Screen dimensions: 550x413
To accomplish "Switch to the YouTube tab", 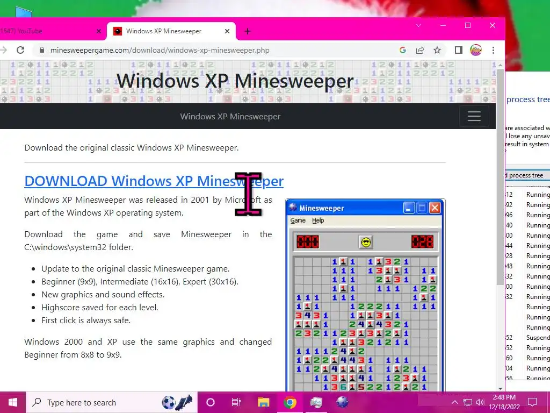I will click(46, 31).
